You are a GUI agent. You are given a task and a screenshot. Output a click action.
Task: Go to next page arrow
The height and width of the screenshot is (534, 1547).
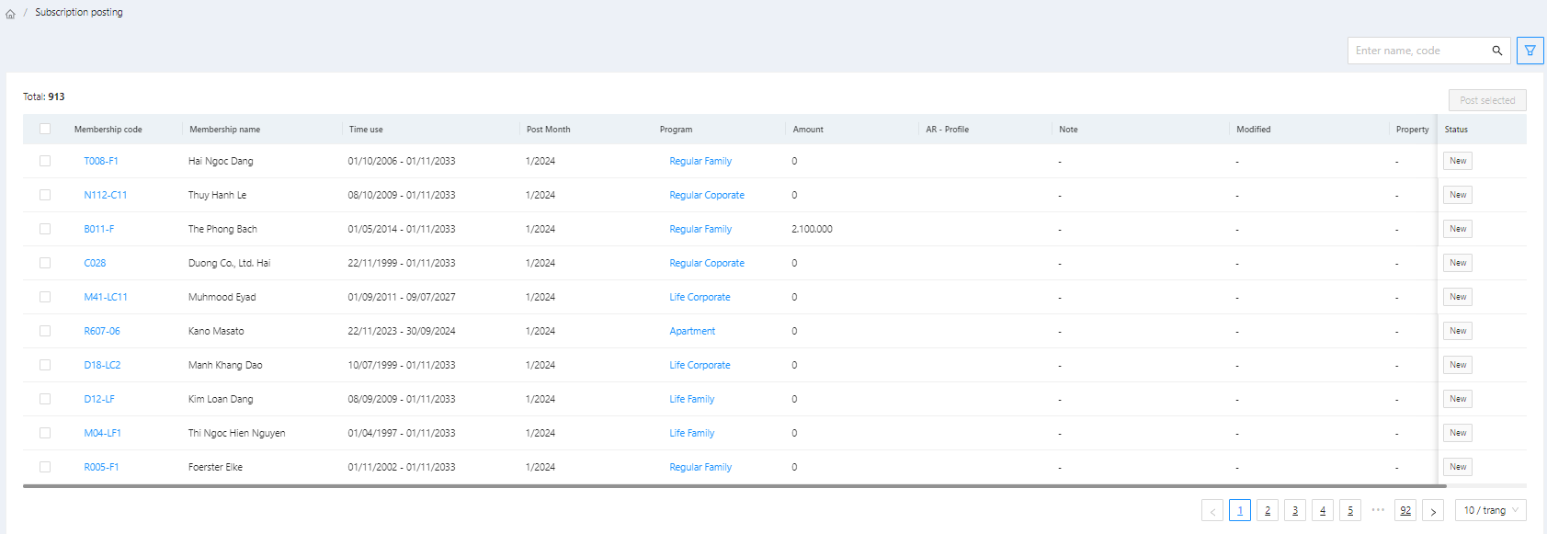click(x=1432, y=511)
